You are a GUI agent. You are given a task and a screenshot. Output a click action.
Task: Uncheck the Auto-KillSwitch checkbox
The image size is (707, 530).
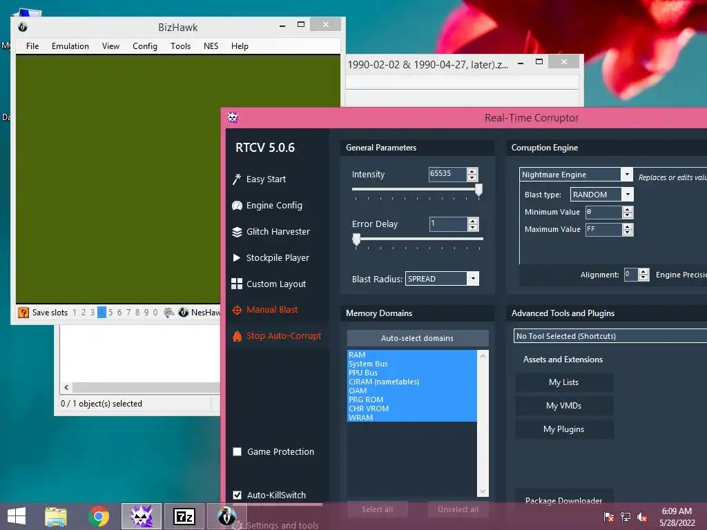tap(238, 495)
